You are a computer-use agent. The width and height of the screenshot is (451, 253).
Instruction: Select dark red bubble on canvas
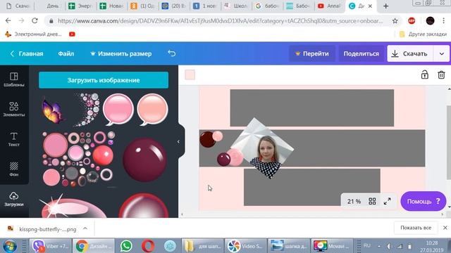208,139
